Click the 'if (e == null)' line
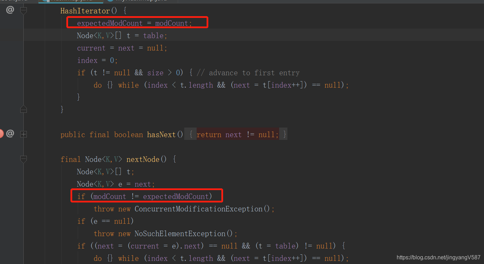 pos(105,221)
